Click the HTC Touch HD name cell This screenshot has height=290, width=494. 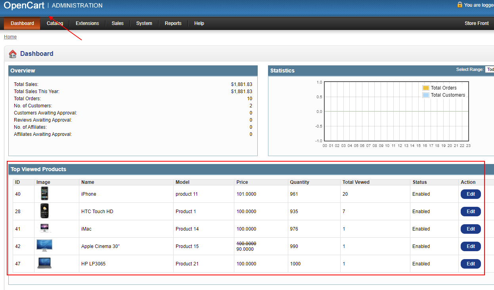pos(97,212)
